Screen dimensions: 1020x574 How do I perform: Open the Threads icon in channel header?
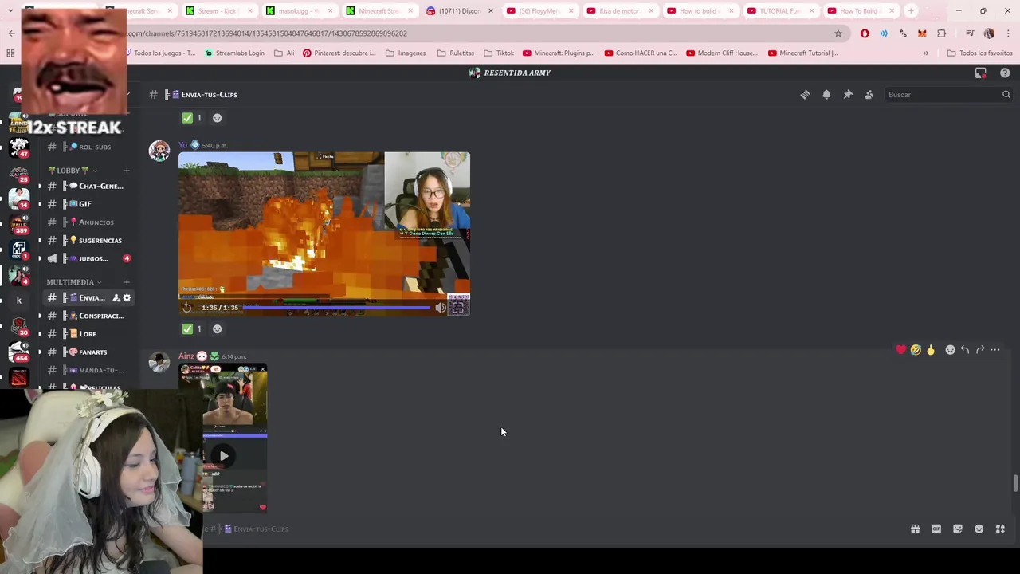pos(805,94)
